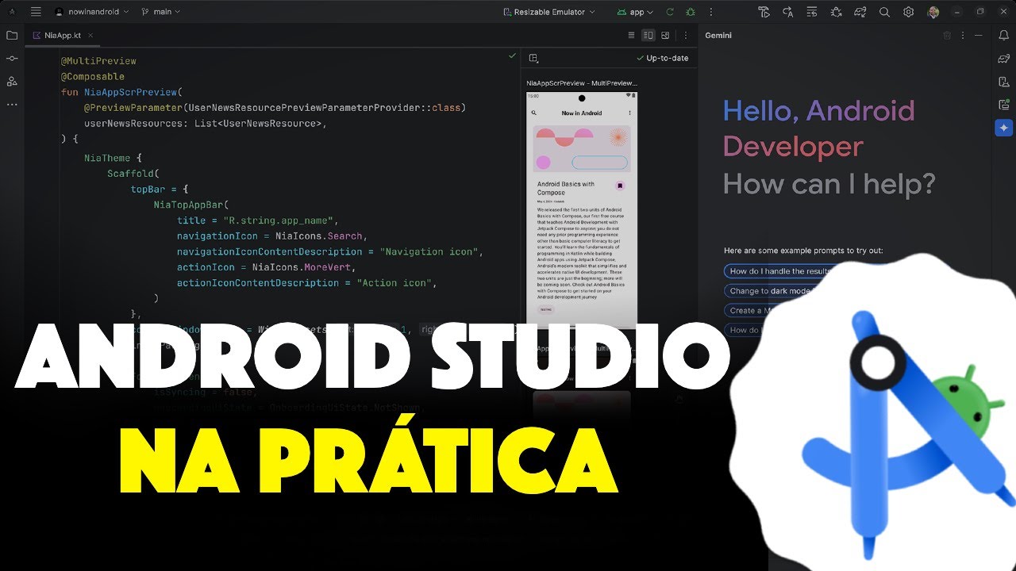Open Gemini panel options menu
Screen dimensions: 1016x571
pyautogui.click(x=963, y=36)
